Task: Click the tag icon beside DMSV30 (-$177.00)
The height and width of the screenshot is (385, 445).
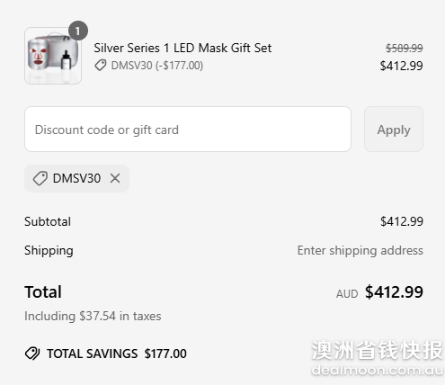Action: [101, 66]
